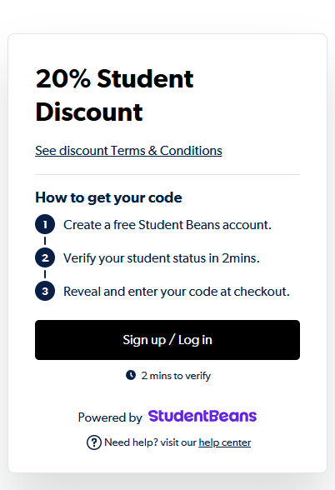
Task: Click the Need help? visit our text
Action: click(x=150, y=442)
